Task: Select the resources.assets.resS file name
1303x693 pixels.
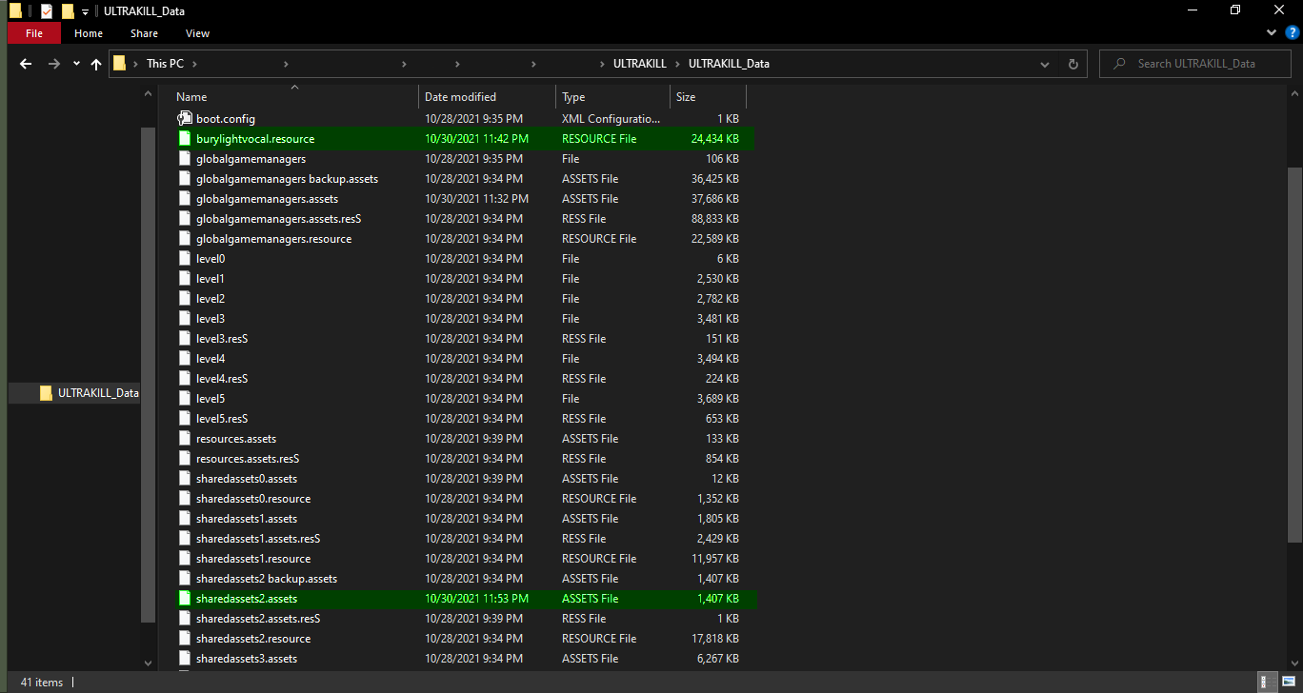Action: click(x=248, y=459)
